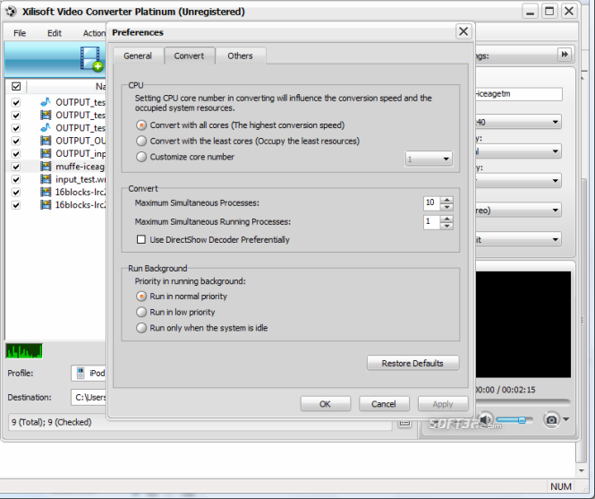Open the dropdown ending in 'it' in settings

pyautogui.click(x=518, y=239)
